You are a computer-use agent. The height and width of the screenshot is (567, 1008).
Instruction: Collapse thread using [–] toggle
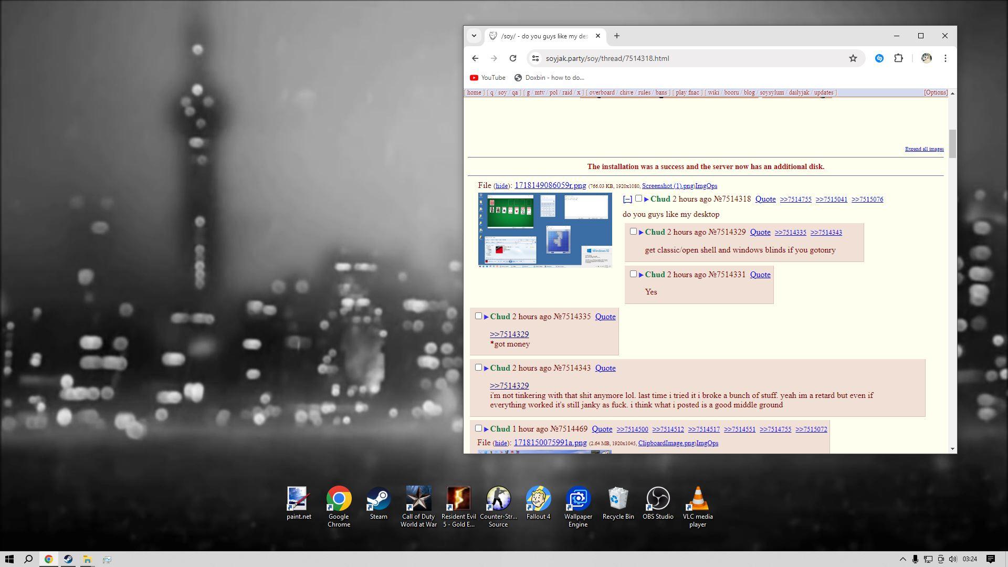[x=627, y=199]
